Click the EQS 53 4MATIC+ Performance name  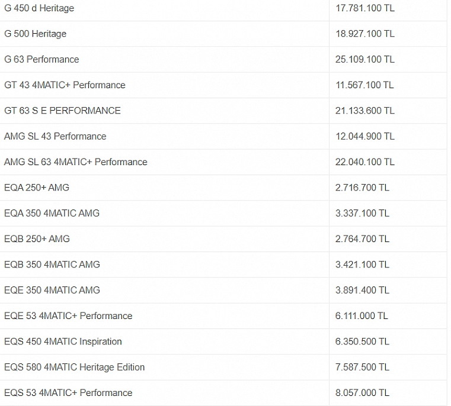(68, 393)
